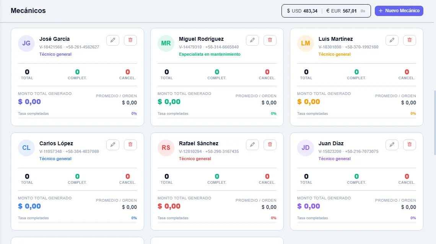Click the ID text V-14479310
Image resolution: width=436 pixels, height=244 pixels.
click(x=190, y=47)
